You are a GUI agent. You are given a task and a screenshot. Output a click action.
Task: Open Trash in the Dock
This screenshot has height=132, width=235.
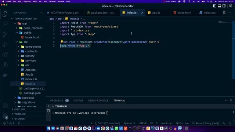coord(187,128)
